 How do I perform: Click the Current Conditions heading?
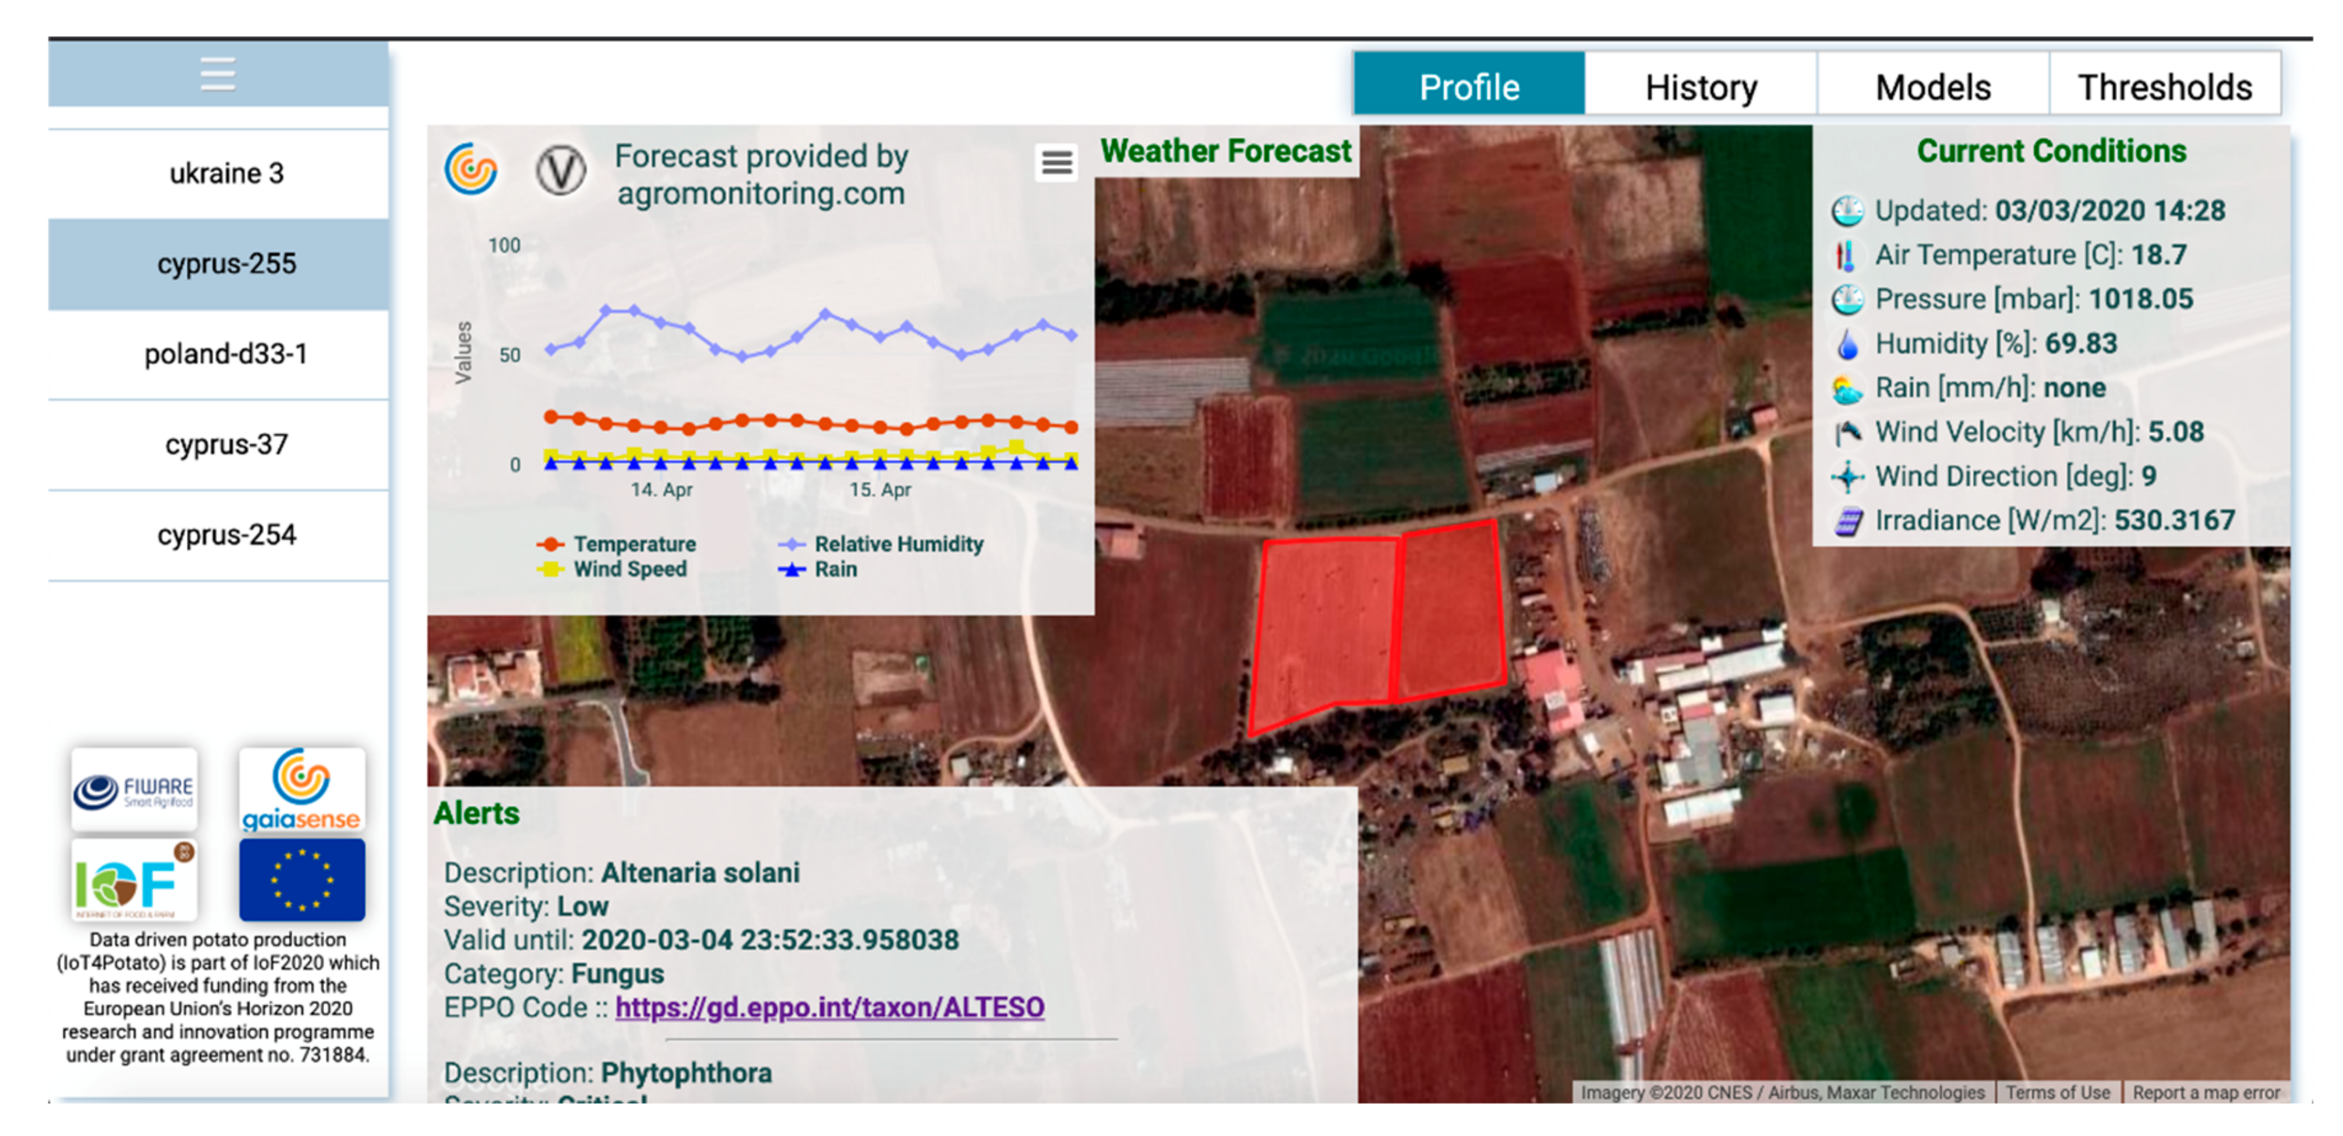coord(2051,151)
